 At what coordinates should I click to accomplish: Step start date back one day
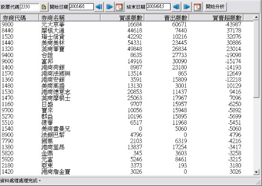click(99, 7)
